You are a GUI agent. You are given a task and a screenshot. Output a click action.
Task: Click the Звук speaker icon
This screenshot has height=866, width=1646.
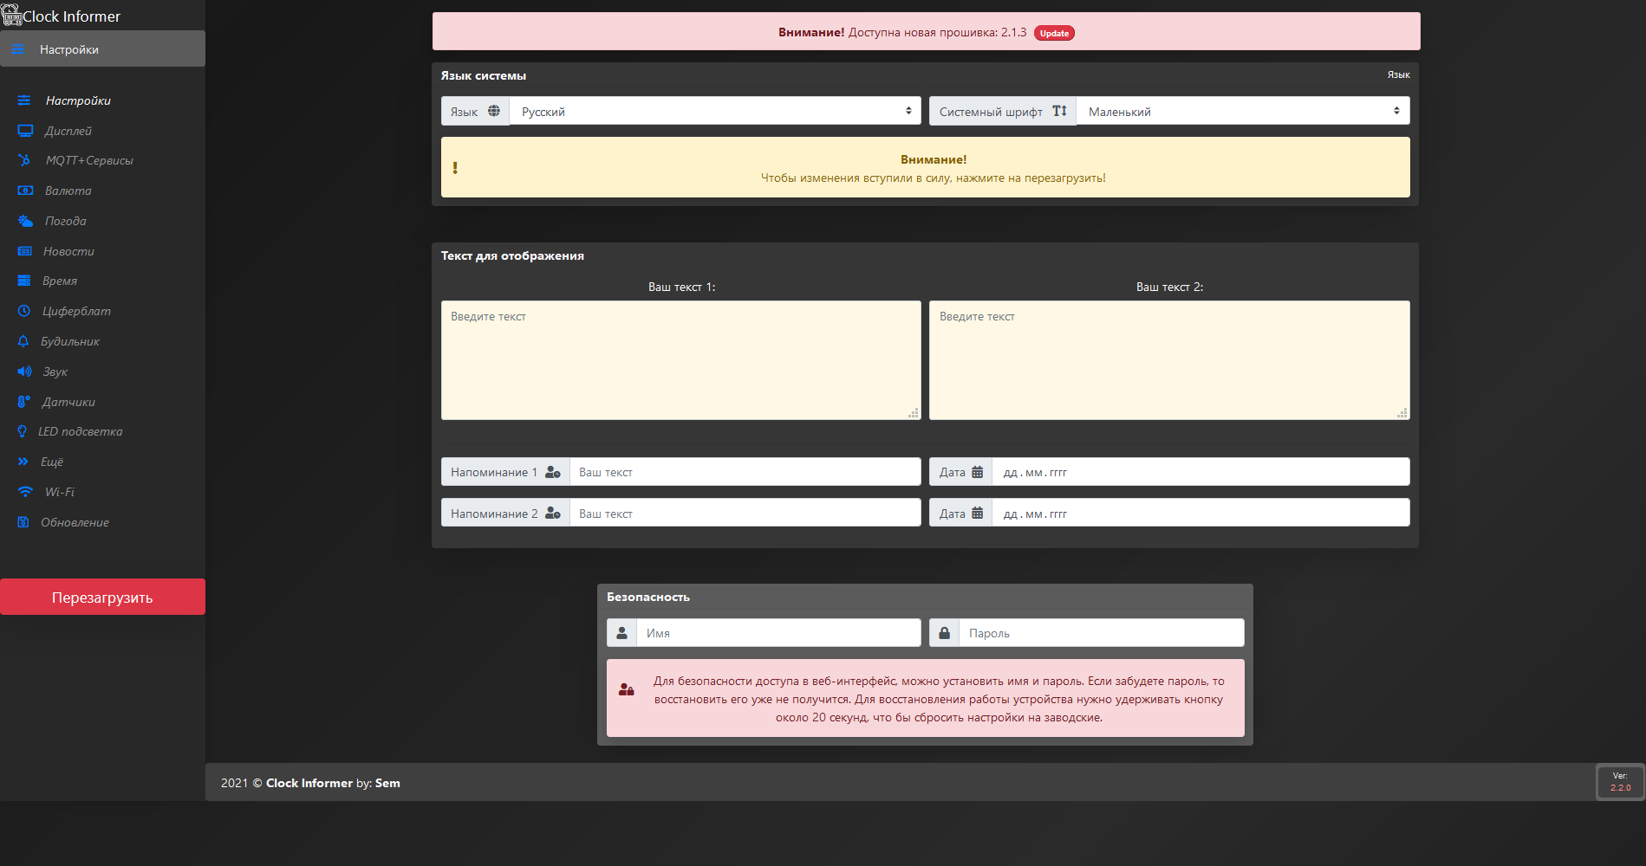[24, 372]
